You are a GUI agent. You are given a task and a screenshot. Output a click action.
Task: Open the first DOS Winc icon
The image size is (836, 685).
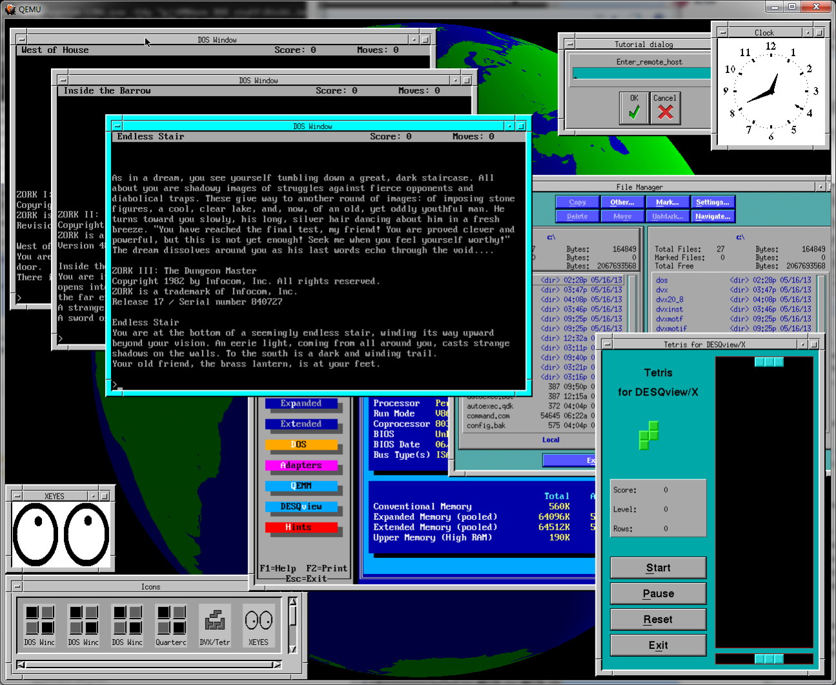point(39,622)
